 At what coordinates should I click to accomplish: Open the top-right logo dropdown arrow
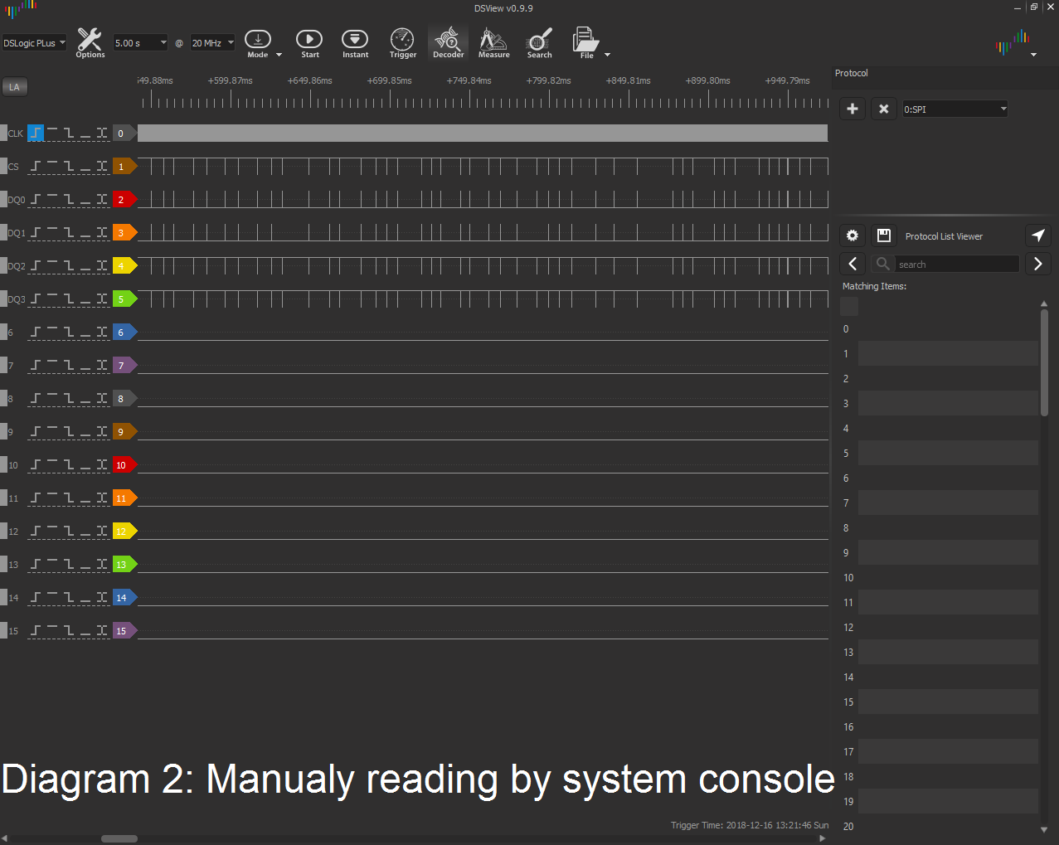pos(1033,55)
